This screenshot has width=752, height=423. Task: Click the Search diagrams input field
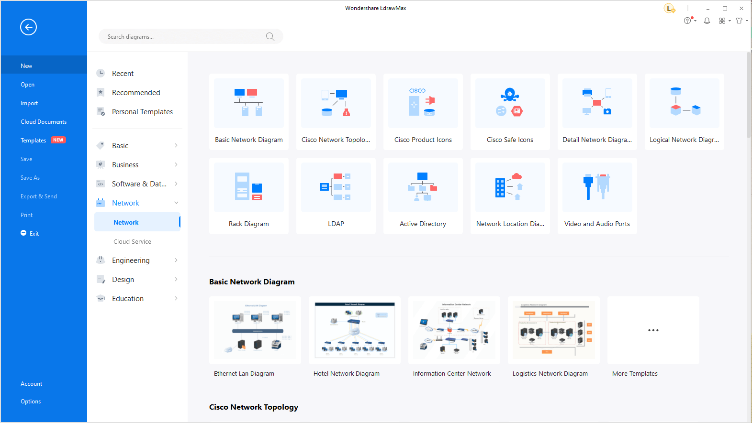pos(191,36)
